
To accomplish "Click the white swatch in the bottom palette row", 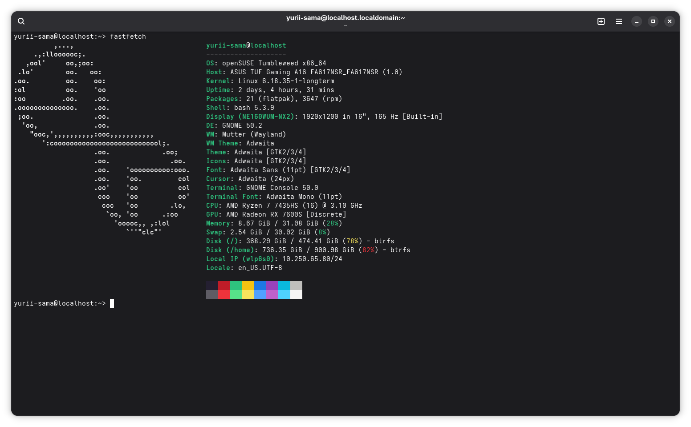I will coord(296,294).
